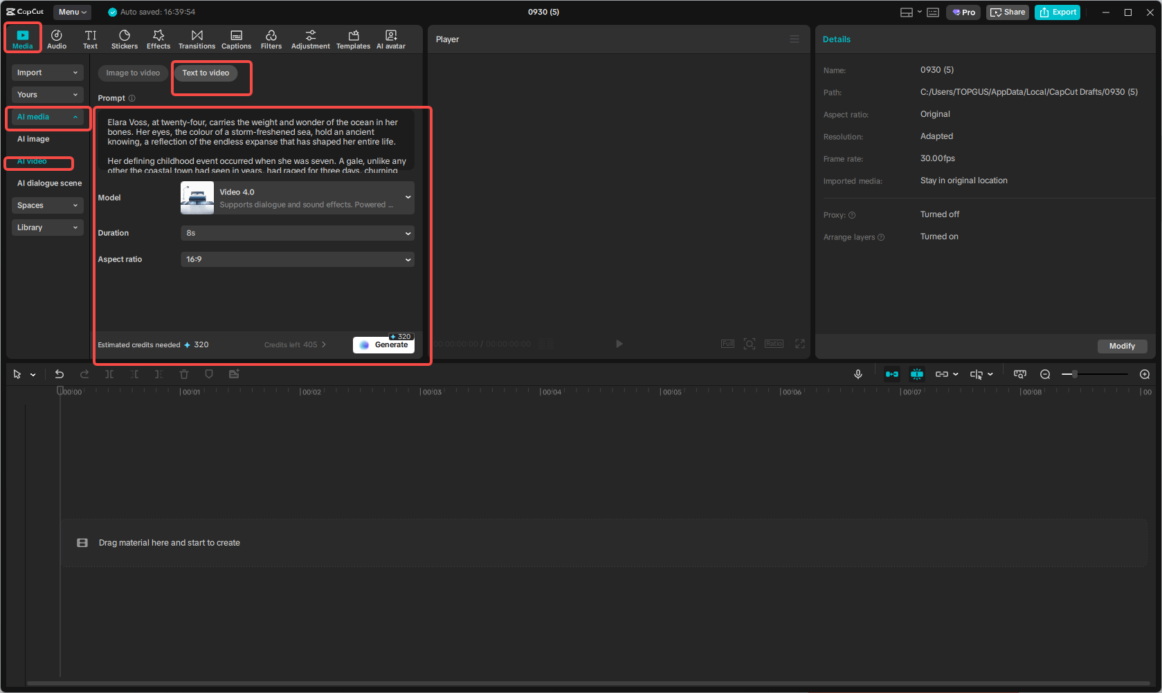The image size is (1162, 693).
Task: Switch to the Text to video tab
Action: [206, 73]
